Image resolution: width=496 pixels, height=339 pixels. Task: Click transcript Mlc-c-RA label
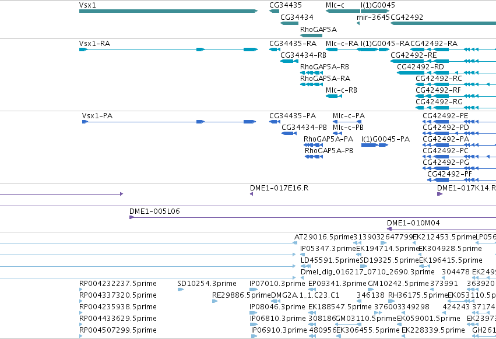coord(342,43)
